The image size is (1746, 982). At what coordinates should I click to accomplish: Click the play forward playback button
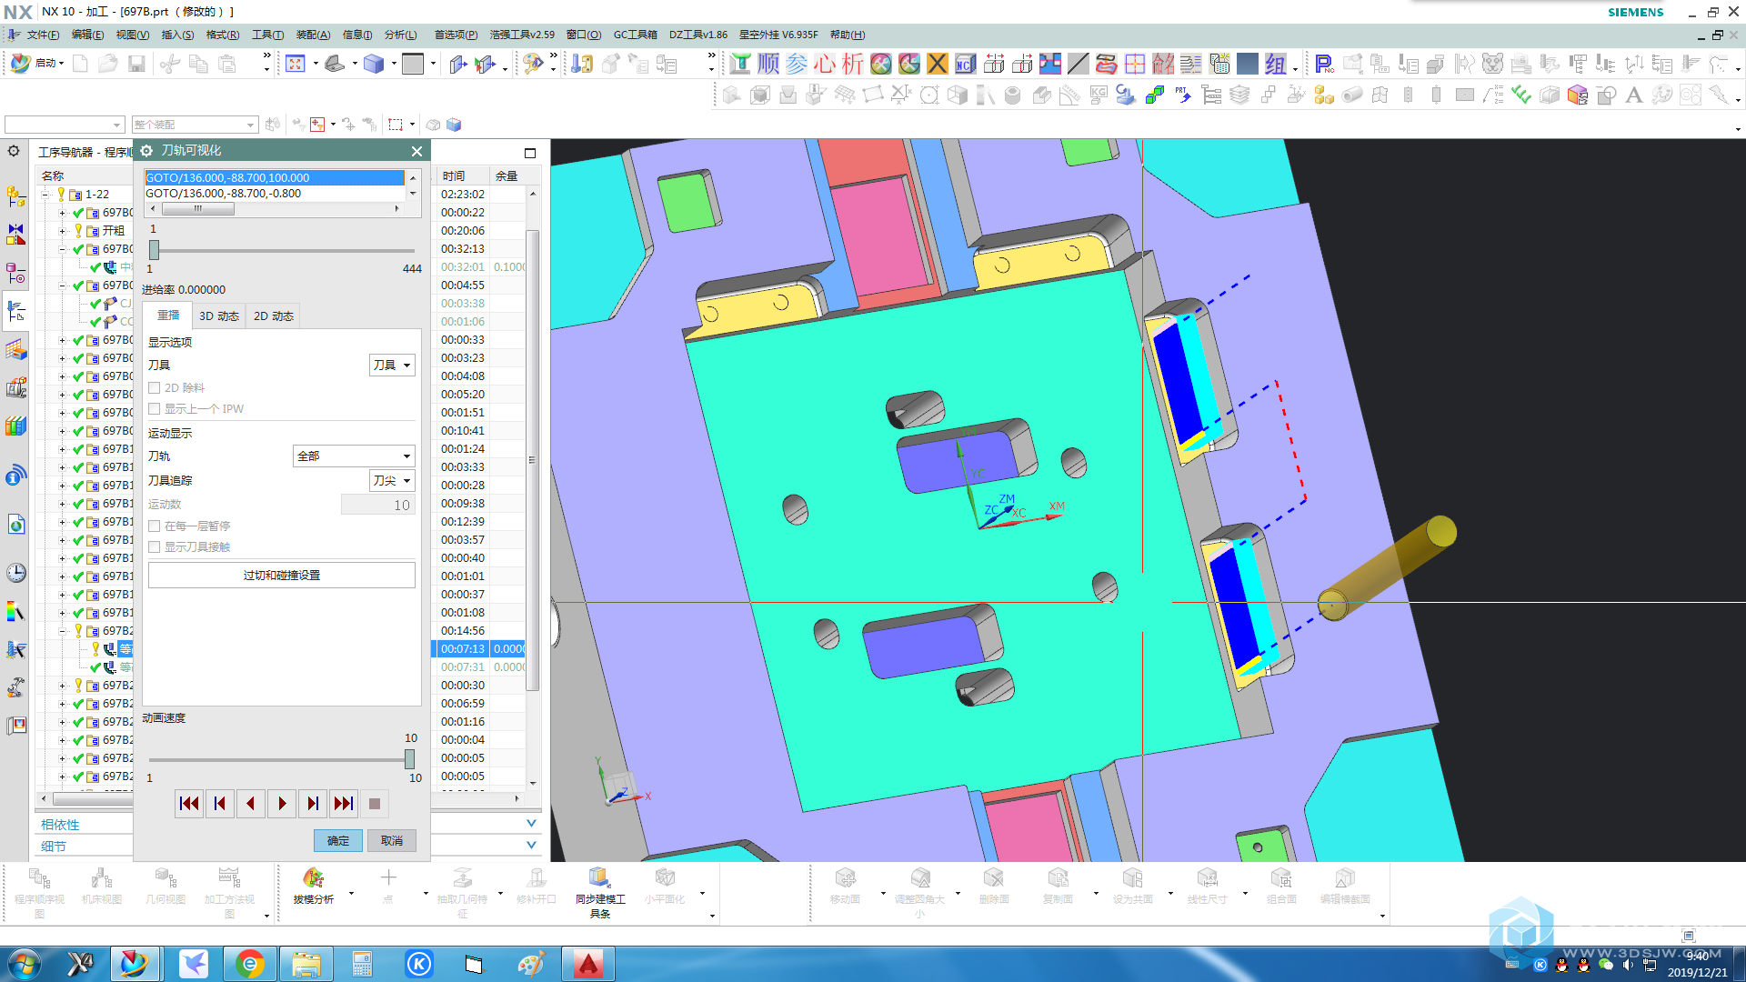click(x=282, y=804)
